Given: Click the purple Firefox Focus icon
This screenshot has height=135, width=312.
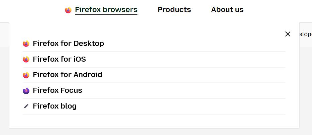Looking at the screenshot, I should coord(26,90).
